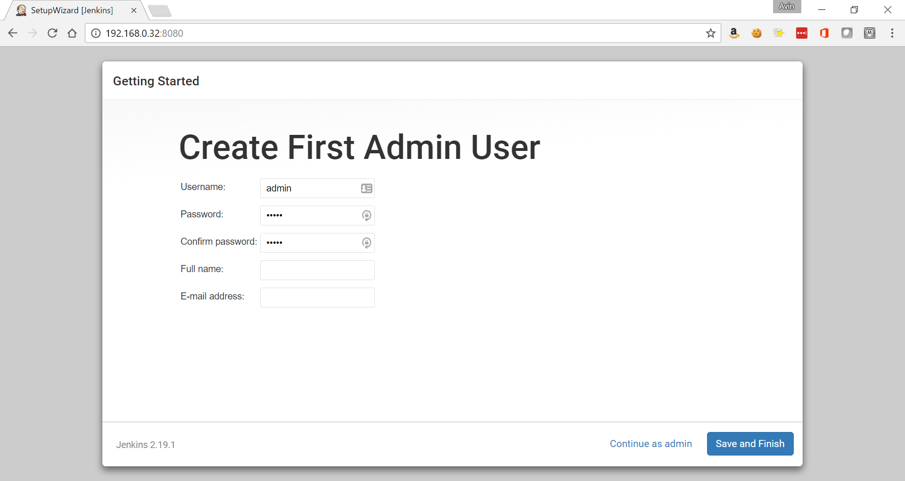905x481 pixels.
Task: Click the E-mail address label
Action: [x=213, y=296]
